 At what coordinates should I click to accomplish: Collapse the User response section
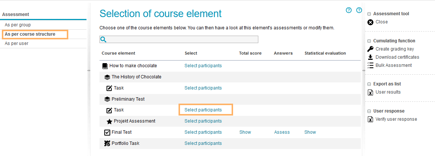click(369, 111)
